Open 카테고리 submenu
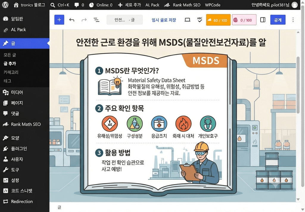This screenshot has height=212, width=305. pyautogui.click(x=11, y=72)
